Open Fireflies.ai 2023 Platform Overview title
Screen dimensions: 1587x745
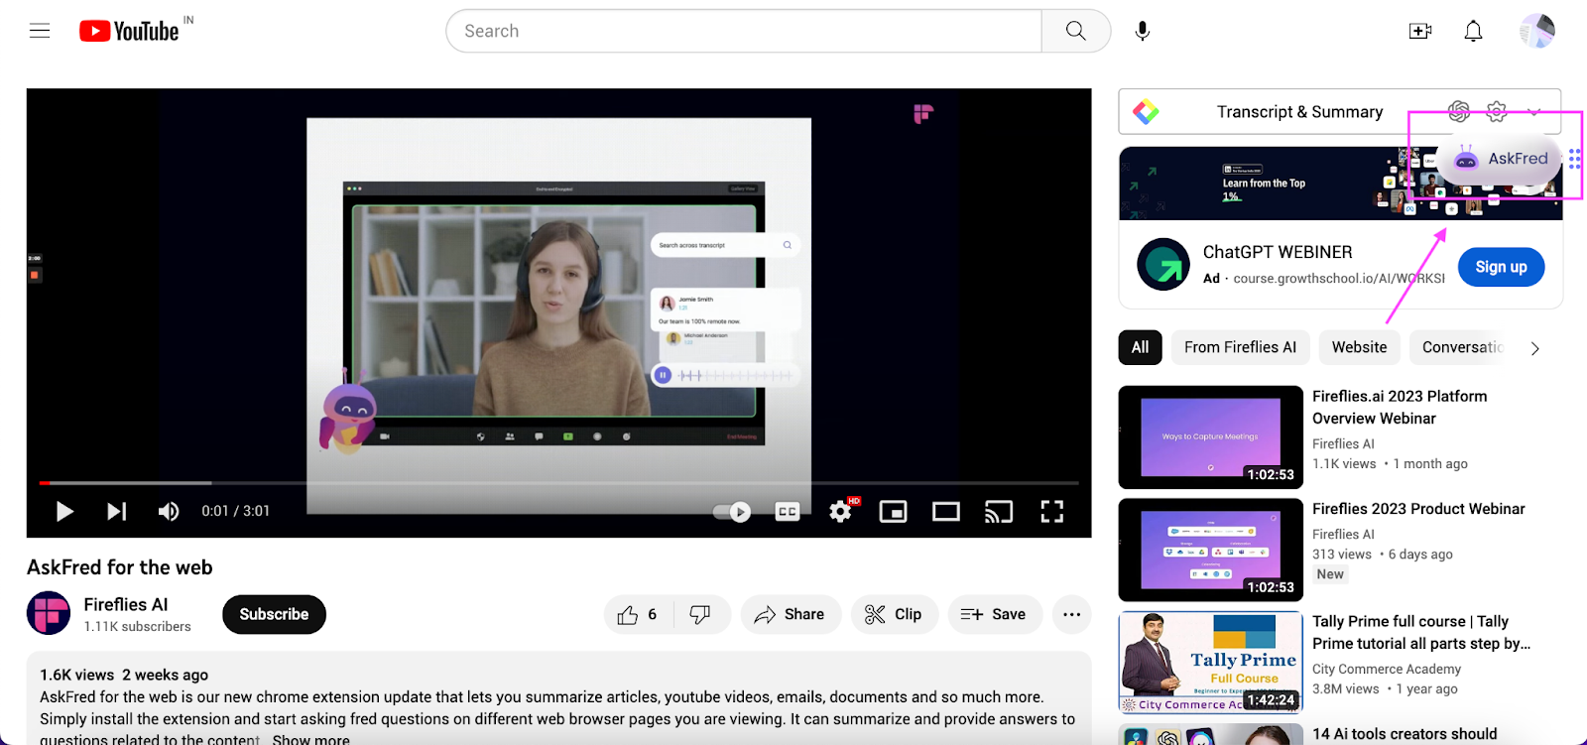1400,407
